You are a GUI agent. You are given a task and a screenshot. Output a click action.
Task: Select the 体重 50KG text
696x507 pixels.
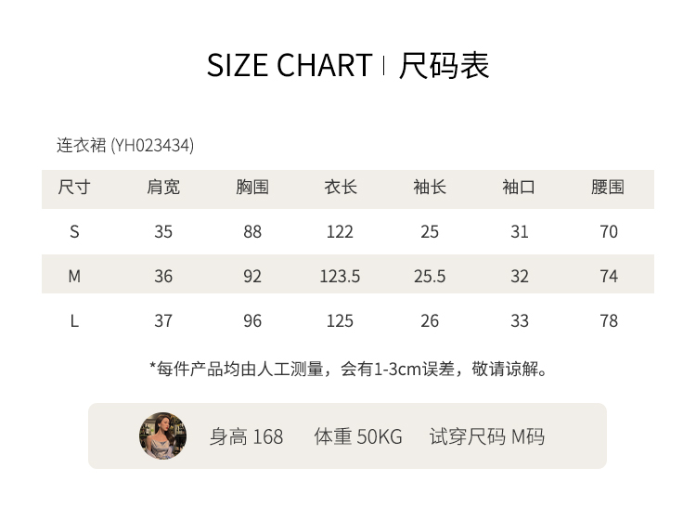(x=358, y=436)
